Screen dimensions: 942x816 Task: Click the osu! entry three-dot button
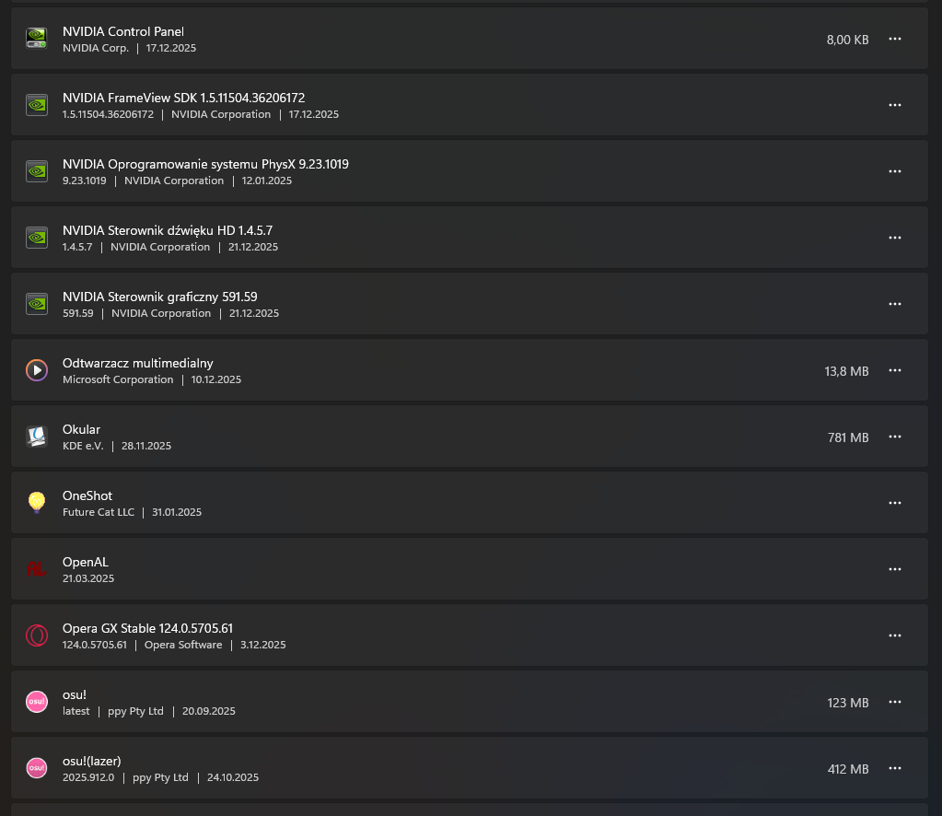[x=894, y=702]
